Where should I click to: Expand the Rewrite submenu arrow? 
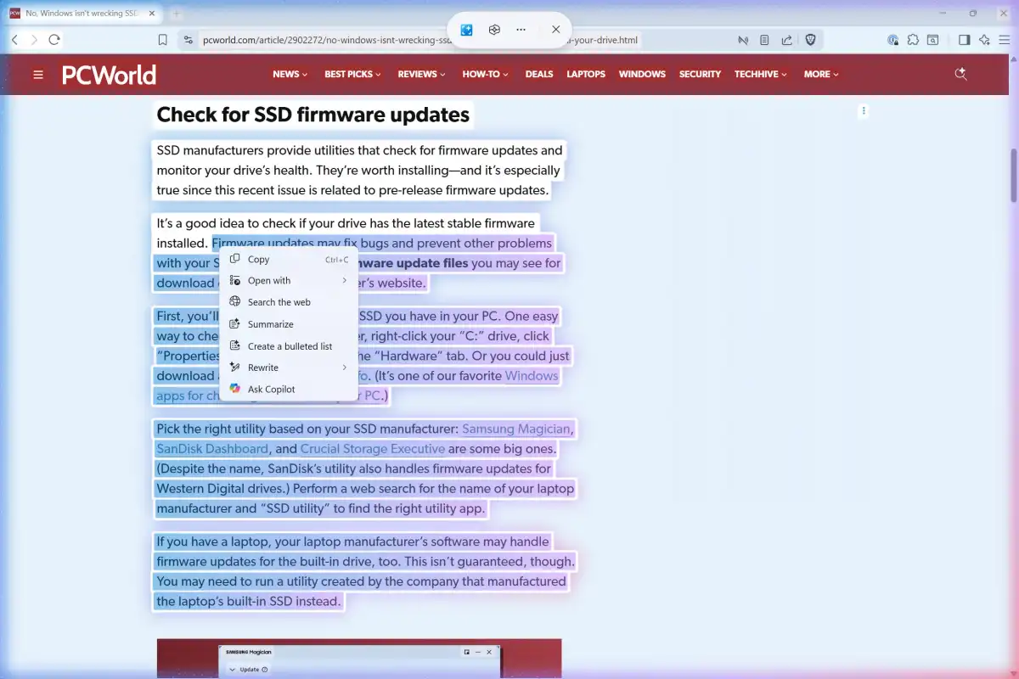click(344, 368)
